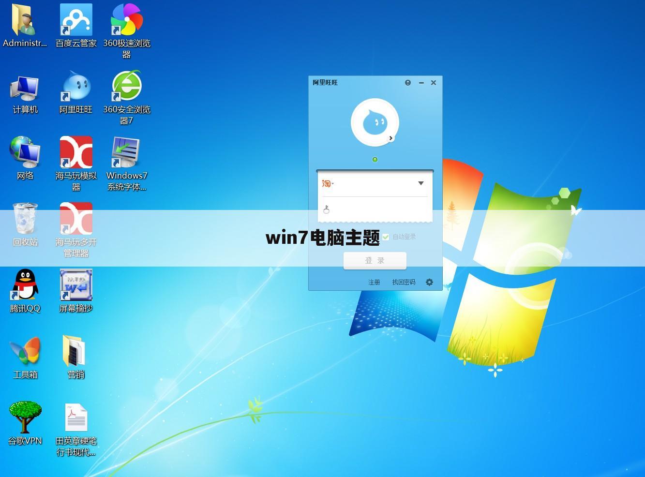Minimize the 阿里旺旺 login window

coord(421,83)
